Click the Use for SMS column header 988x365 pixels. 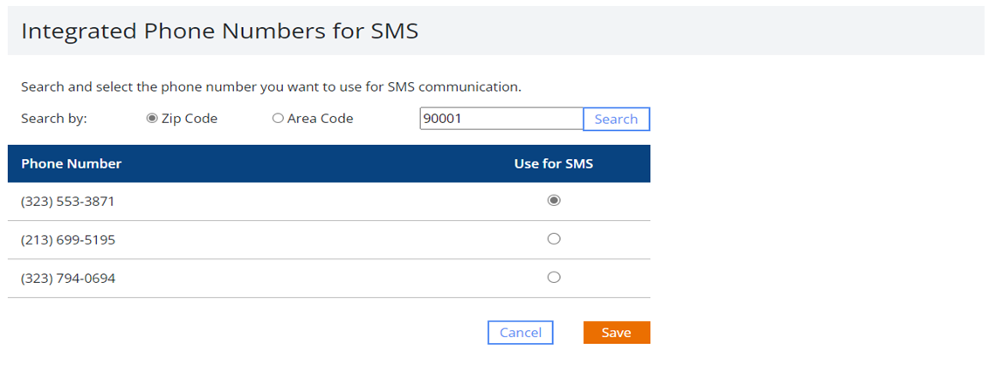(554, 163)
